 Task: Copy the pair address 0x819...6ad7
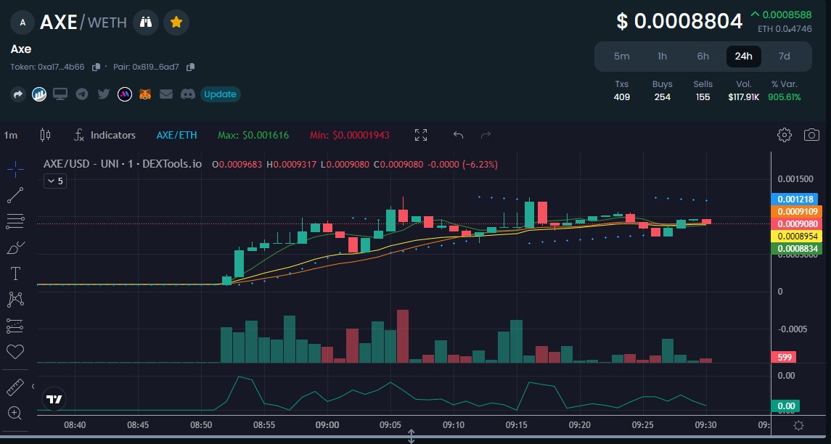(x=190, y=67)
